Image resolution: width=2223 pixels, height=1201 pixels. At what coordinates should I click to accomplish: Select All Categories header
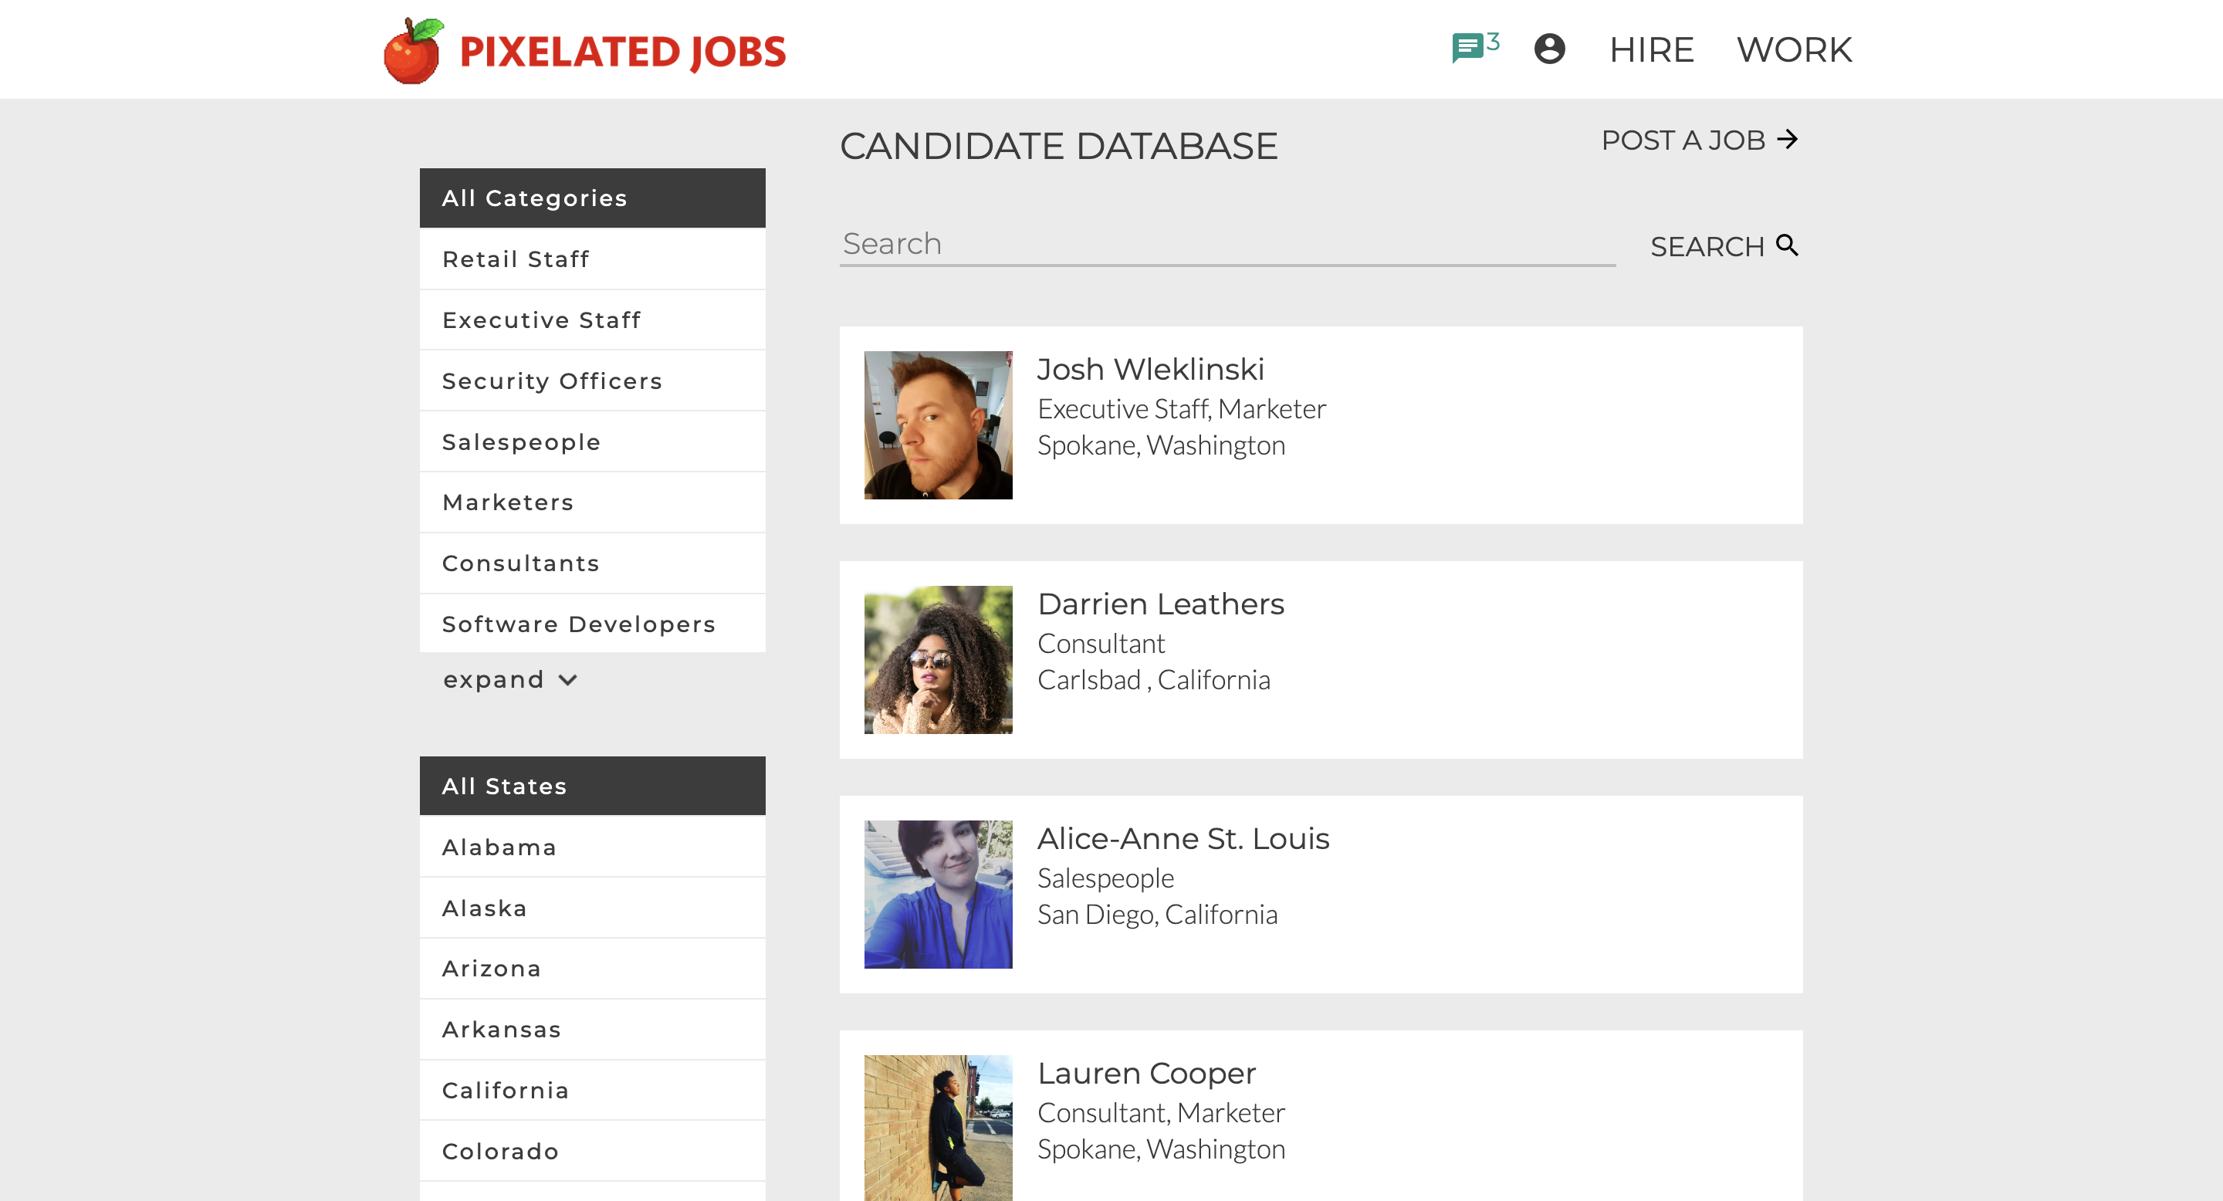tap(534, 198)
